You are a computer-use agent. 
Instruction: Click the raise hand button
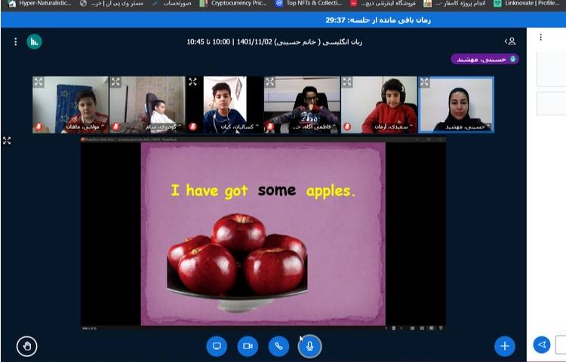27,346
